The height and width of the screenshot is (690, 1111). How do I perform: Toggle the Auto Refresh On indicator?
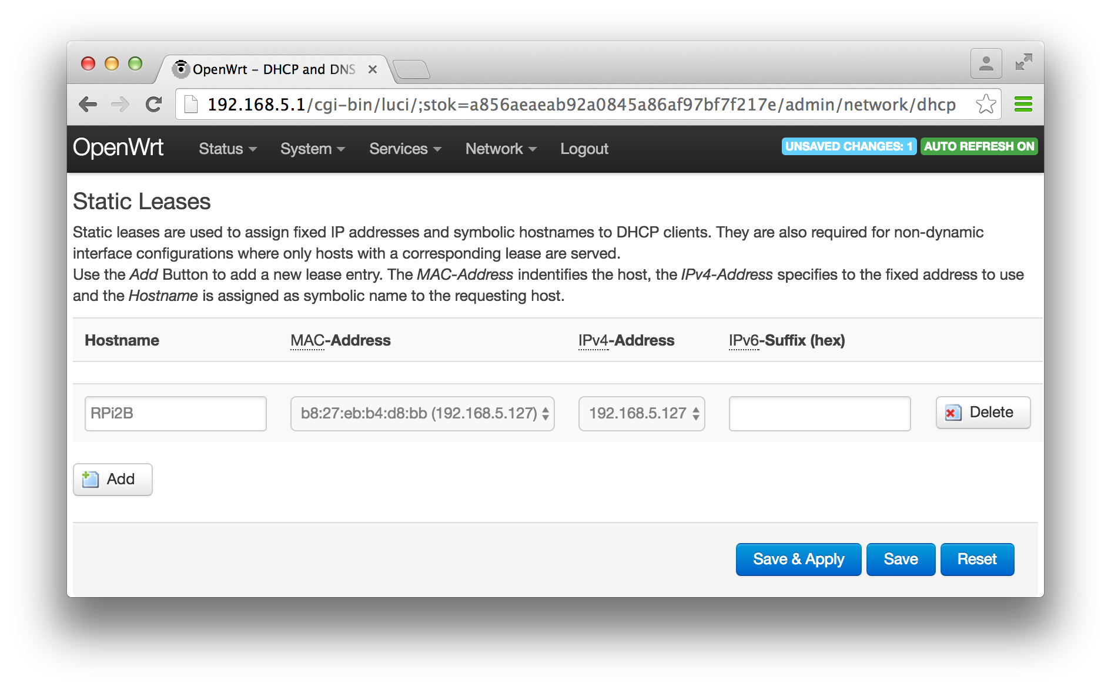(979, 146)
